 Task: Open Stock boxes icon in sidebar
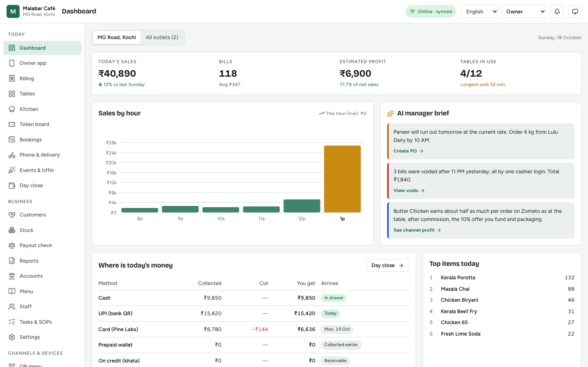click(x=12, y=230)
